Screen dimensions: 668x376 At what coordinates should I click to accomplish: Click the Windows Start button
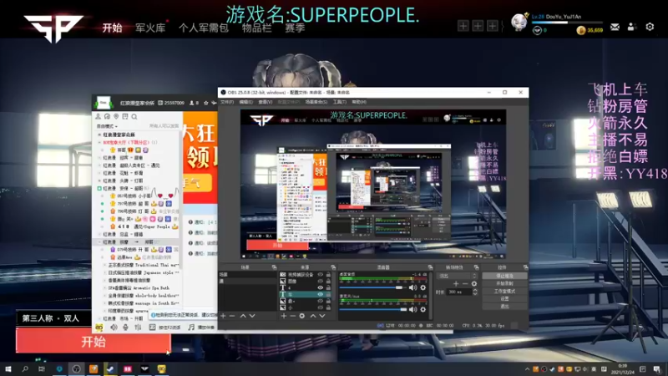(x=8, y=368)
